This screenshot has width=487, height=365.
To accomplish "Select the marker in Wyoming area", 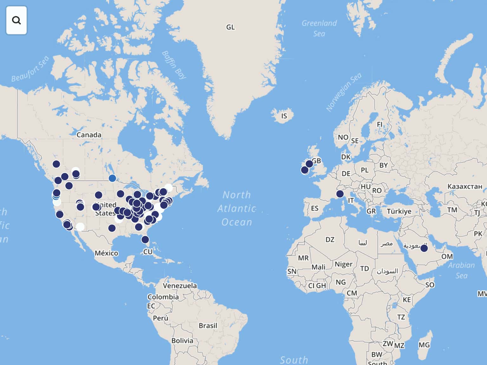I will 99,195.
